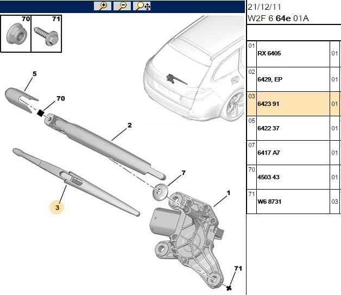This screenshot has height=295, width=341.
Task: Click the screw thumbnail labeled 71
Action: 47,34
